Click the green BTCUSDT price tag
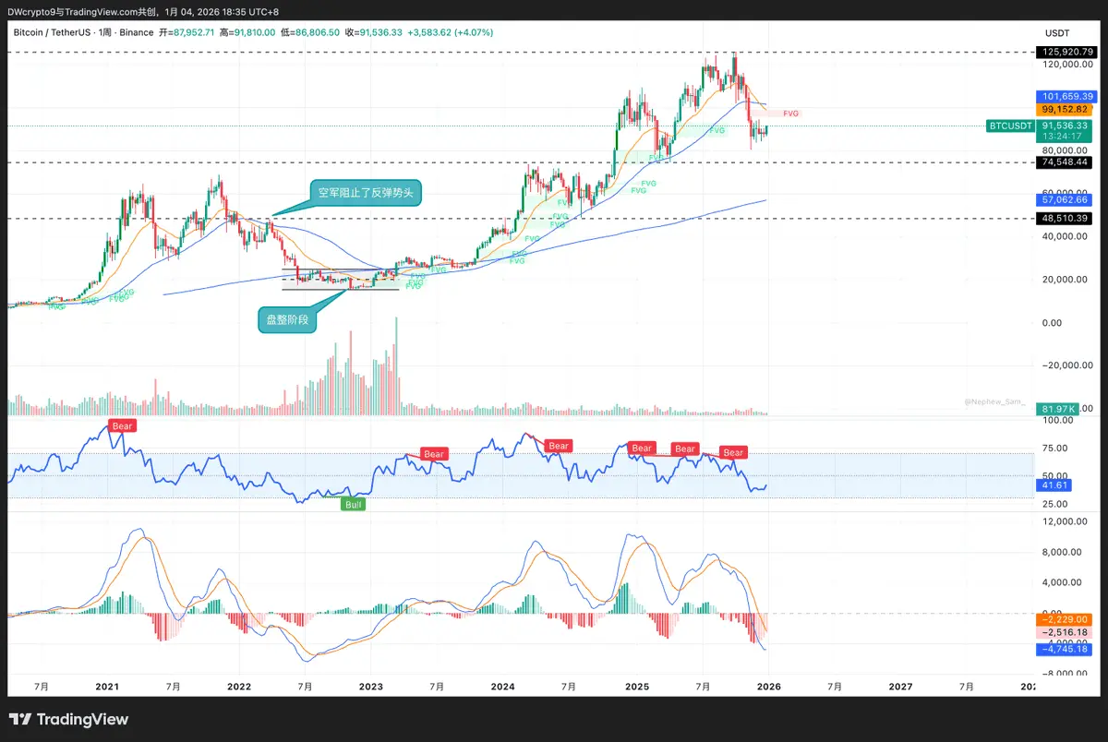The image size is (1108, 742). point(1011,126)
